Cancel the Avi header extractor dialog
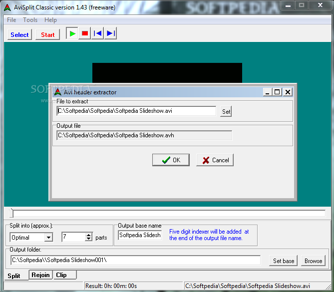Viewport: 334px width, 292px height. point(215,160)
